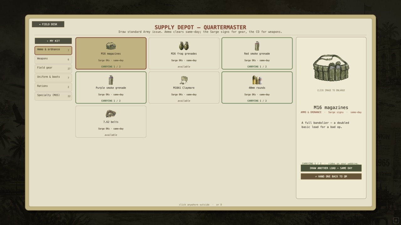Screen dimensions: 401x225
Task: Open the My Kit panel
Action: coord(53,41)
